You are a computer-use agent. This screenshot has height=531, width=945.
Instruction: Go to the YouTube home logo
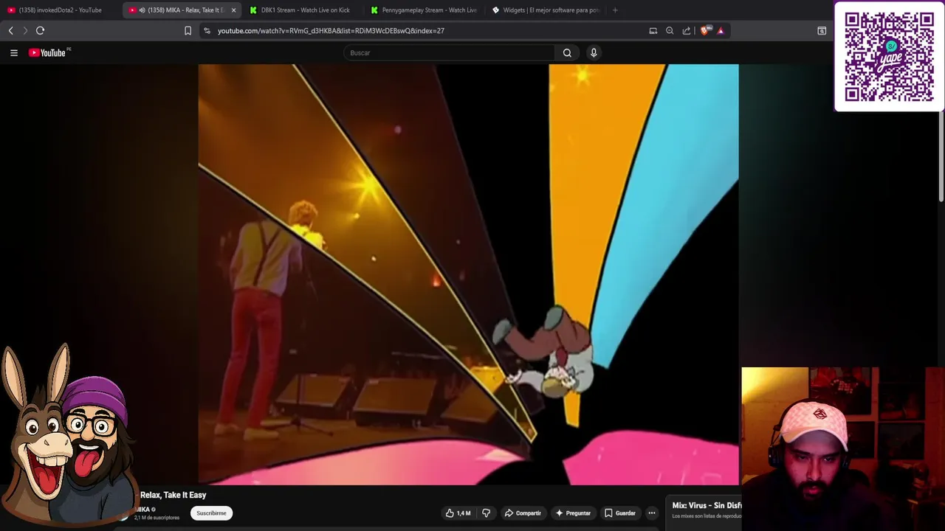[x=49, y=52]
